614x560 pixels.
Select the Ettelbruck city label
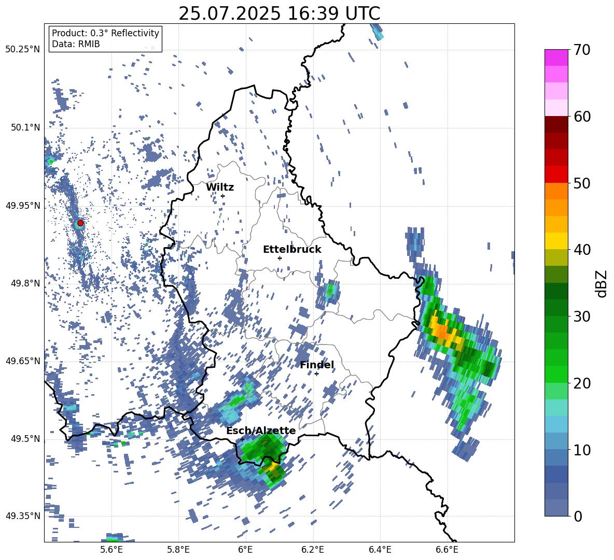(x=292, y=250)
